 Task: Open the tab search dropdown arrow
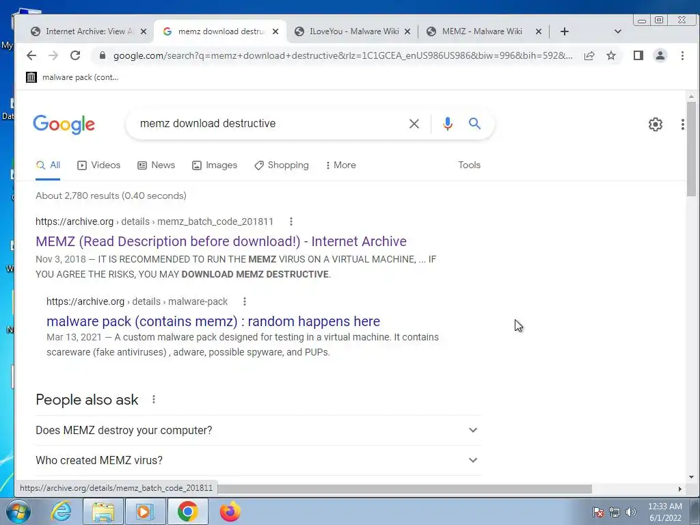[618, 31]
